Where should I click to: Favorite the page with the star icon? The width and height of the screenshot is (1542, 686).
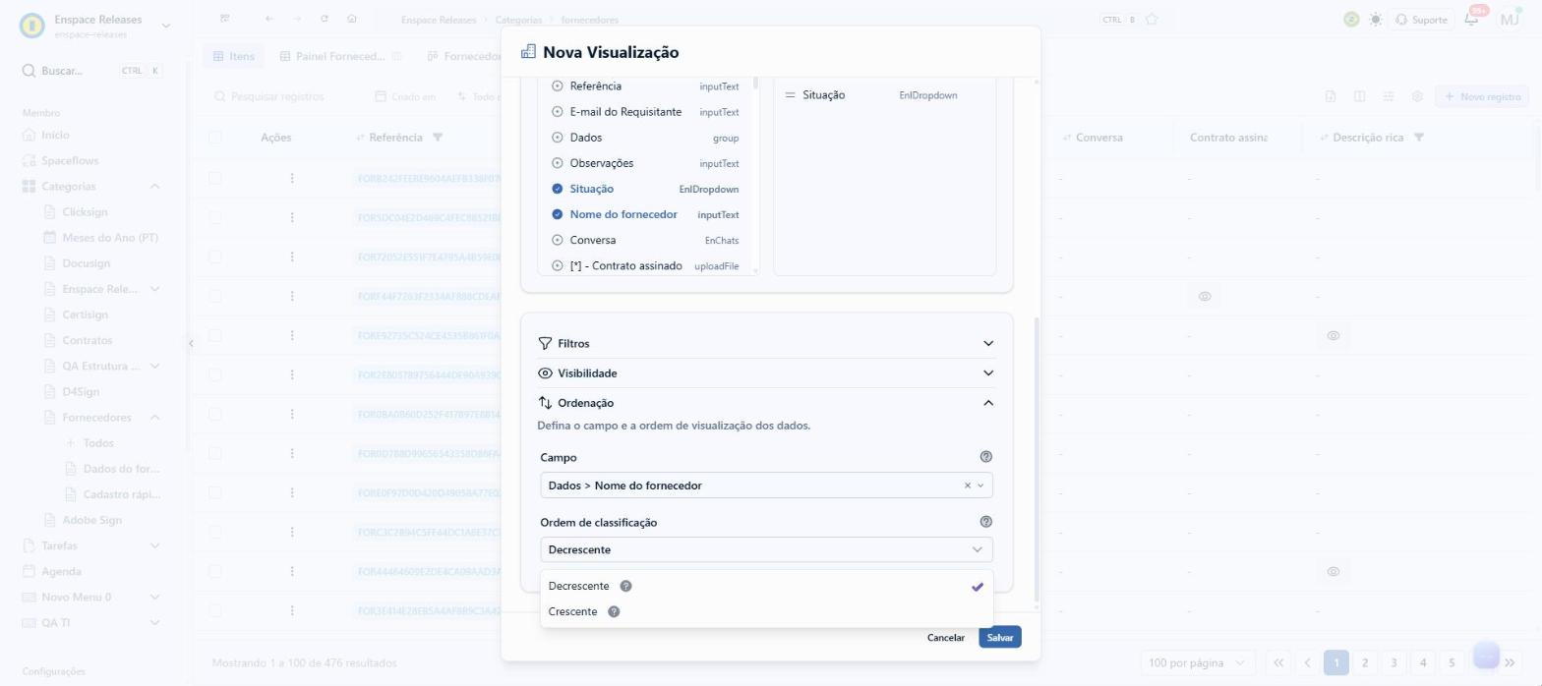(x=1152, y=20)
